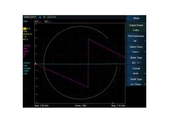Viewport: 169px width, 123px height.
Task: Click the green power plug icon
Action: 44,17
